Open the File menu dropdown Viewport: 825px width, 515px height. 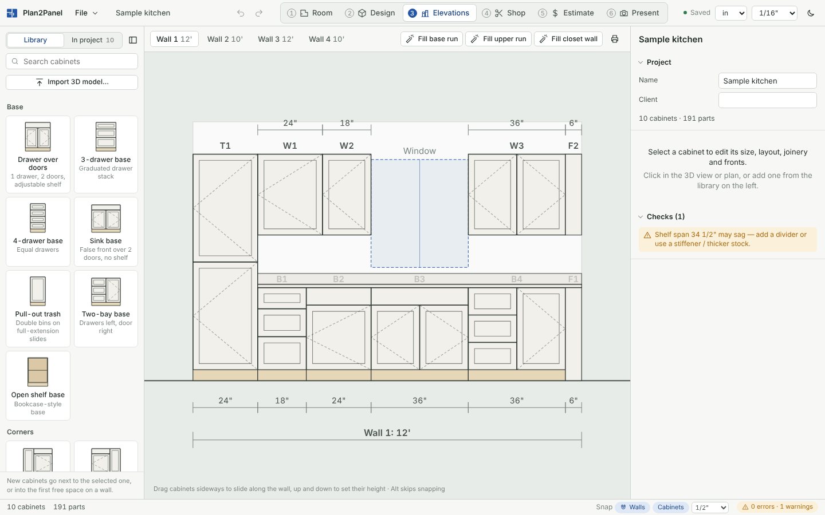pyautogui.click(x=86, y=13)
